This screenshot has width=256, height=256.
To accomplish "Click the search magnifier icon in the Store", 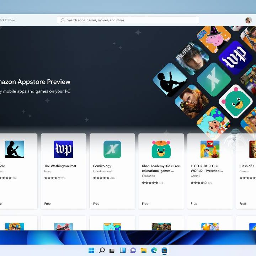I will 63,20.
